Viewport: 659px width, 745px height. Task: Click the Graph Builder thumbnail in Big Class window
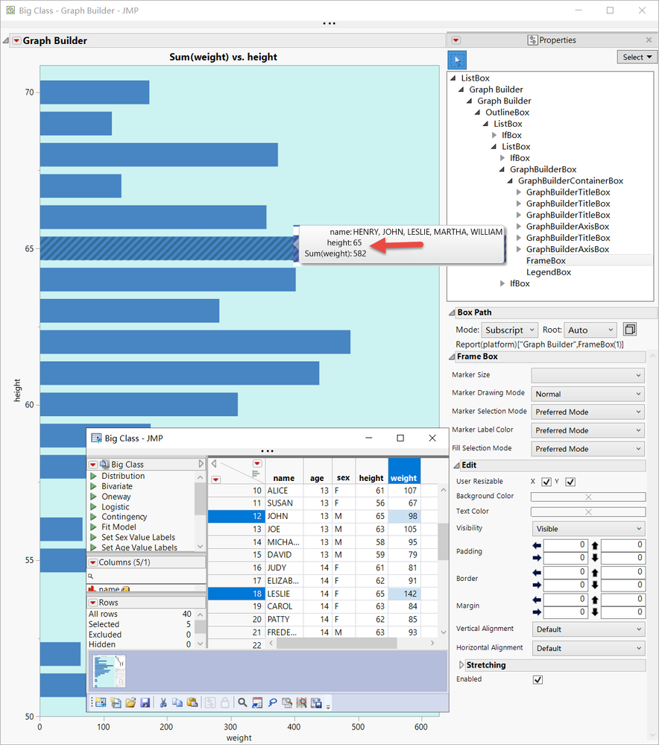point(109,671)
